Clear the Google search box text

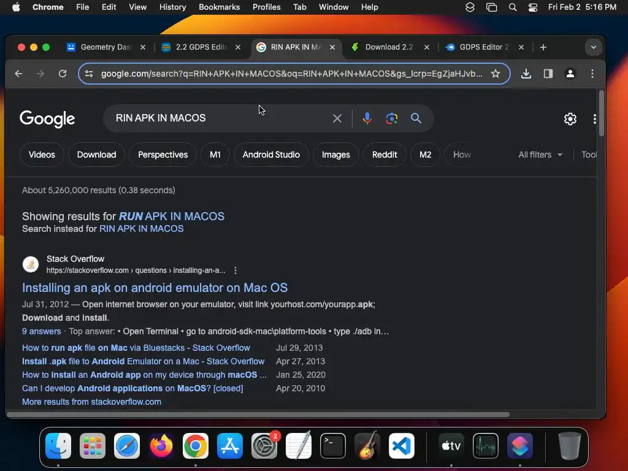click(x=337, y=118)
